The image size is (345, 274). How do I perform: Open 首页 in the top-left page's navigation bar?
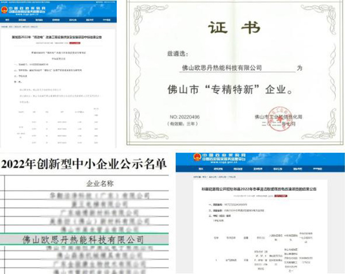pos(7,20)
